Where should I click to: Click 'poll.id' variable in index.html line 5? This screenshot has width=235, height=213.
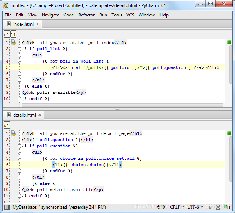120,67
